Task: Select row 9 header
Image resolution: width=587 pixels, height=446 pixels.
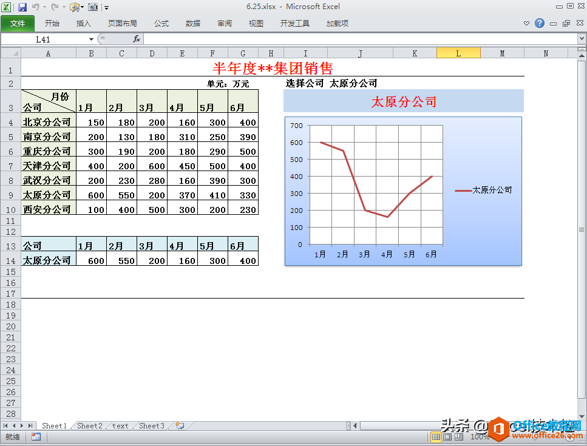Action: (x=11, y=195)
